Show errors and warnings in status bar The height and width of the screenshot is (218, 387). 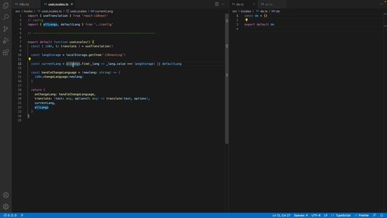point(10,216)
